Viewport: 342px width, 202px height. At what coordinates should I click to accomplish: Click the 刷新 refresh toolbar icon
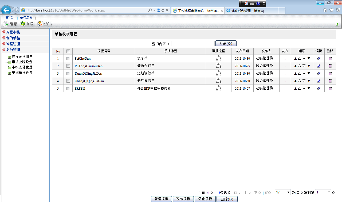pyautogui.click(x=23, y=24)
